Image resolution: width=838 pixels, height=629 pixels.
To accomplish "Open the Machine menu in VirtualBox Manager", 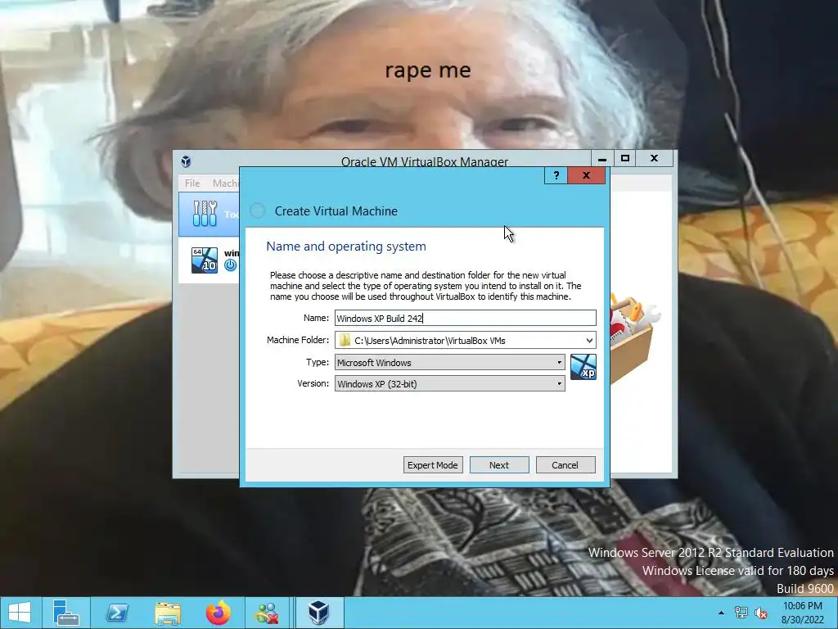I will point(225,183).
